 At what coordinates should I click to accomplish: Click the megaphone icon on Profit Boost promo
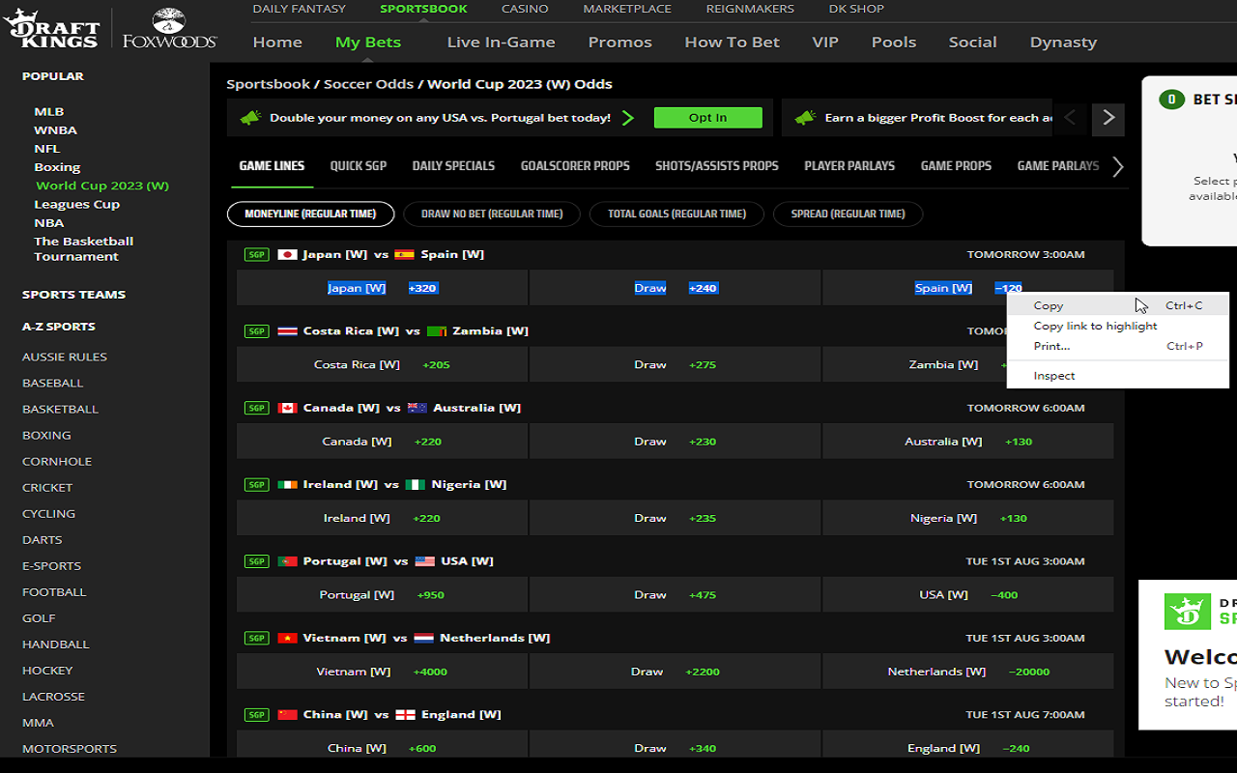tap(805, 118)
